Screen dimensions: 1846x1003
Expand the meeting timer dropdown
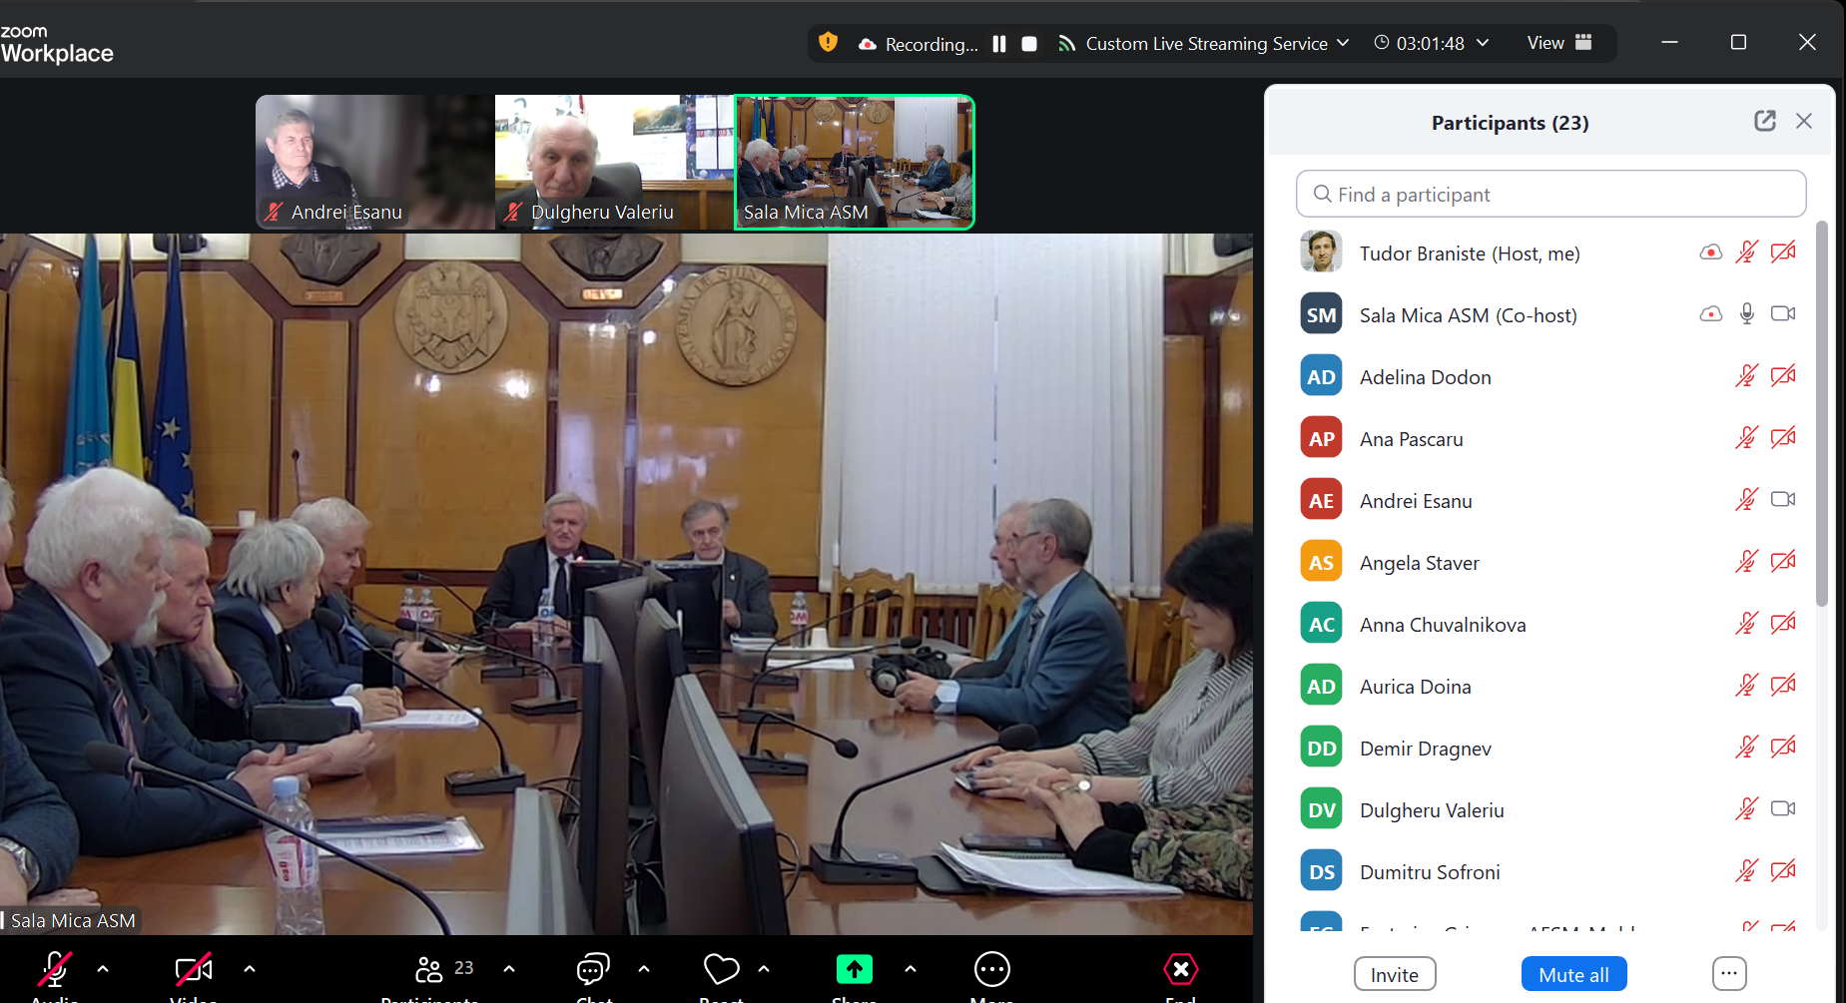[1483, 43]
